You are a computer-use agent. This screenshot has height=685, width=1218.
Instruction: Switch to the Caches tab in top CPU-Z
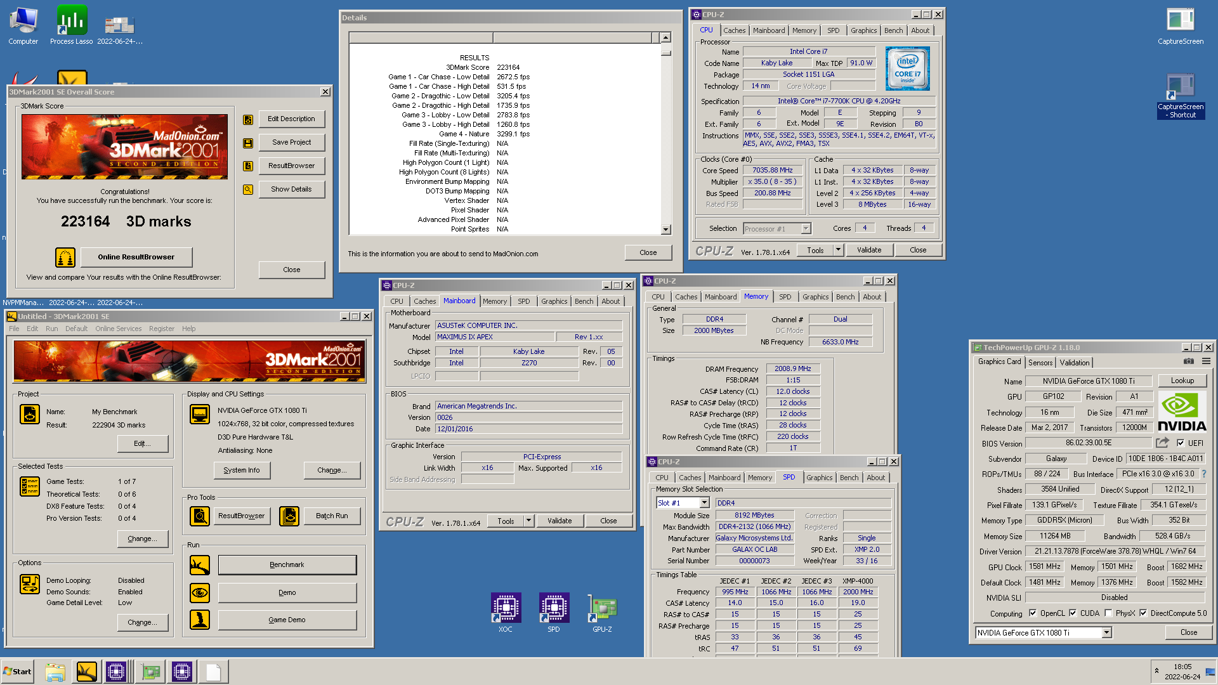734,30
